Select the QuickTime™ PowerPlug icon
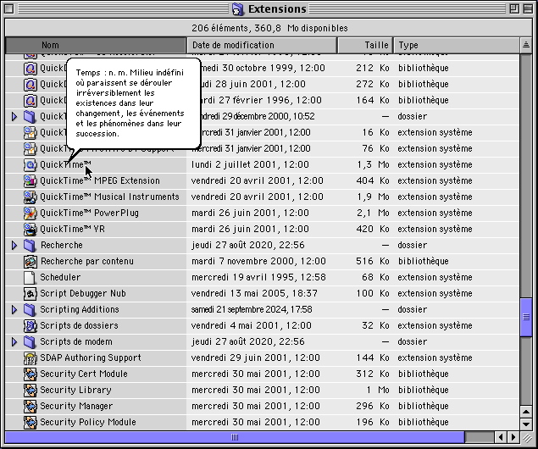Viewport: 538px width, 449px height. tap(31, 213)
